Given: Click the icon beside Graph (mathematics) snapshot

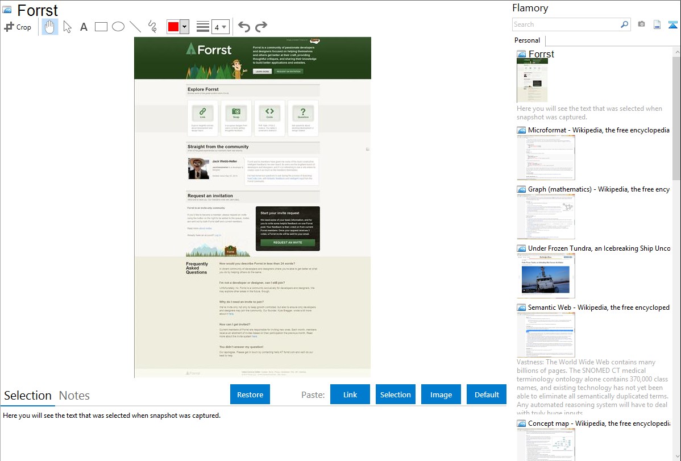Looking at the screenshot, I should point(521,189).
